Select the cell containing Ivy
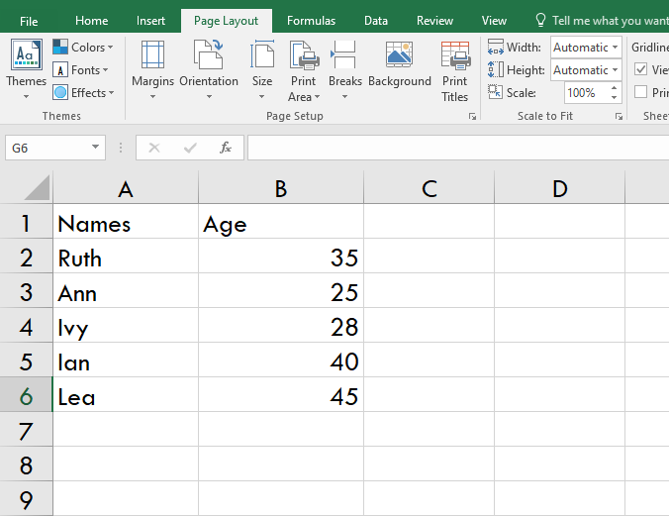Image resolution: width=669 pixels, height=516 pixels. click(126, 327)
